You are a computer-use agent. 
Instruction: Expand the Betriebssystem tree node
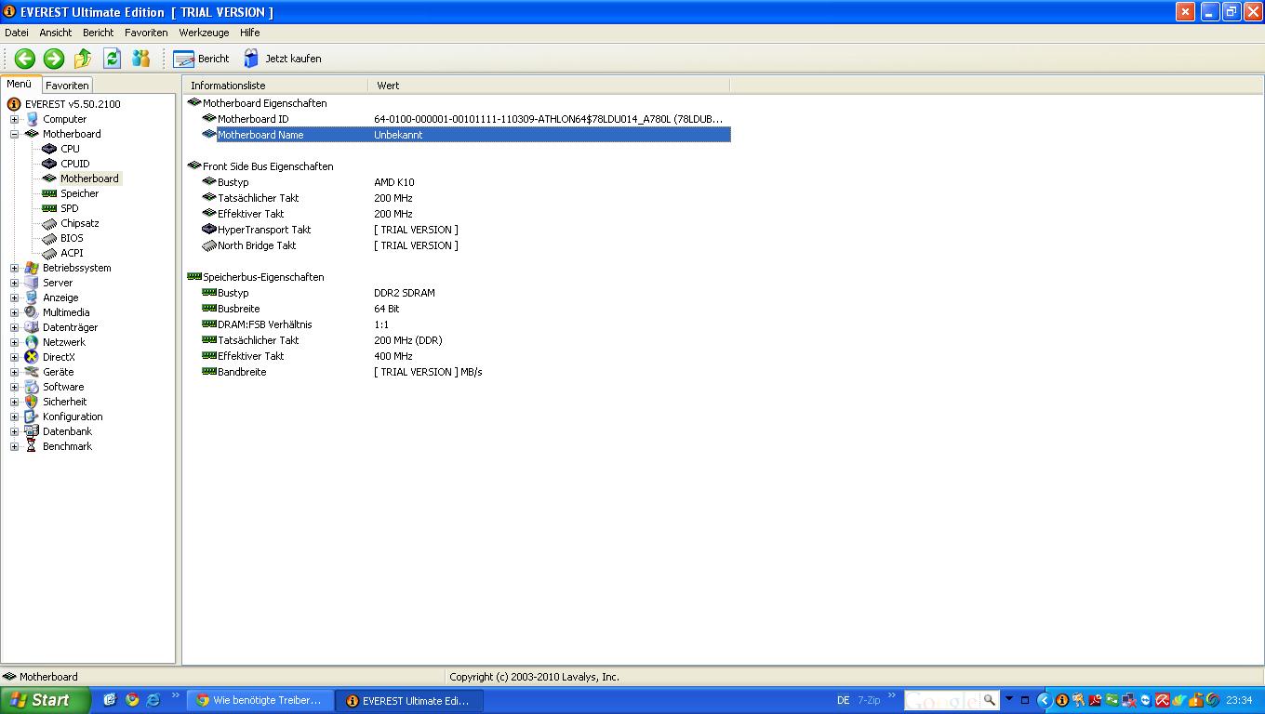[x=14, y=268]
